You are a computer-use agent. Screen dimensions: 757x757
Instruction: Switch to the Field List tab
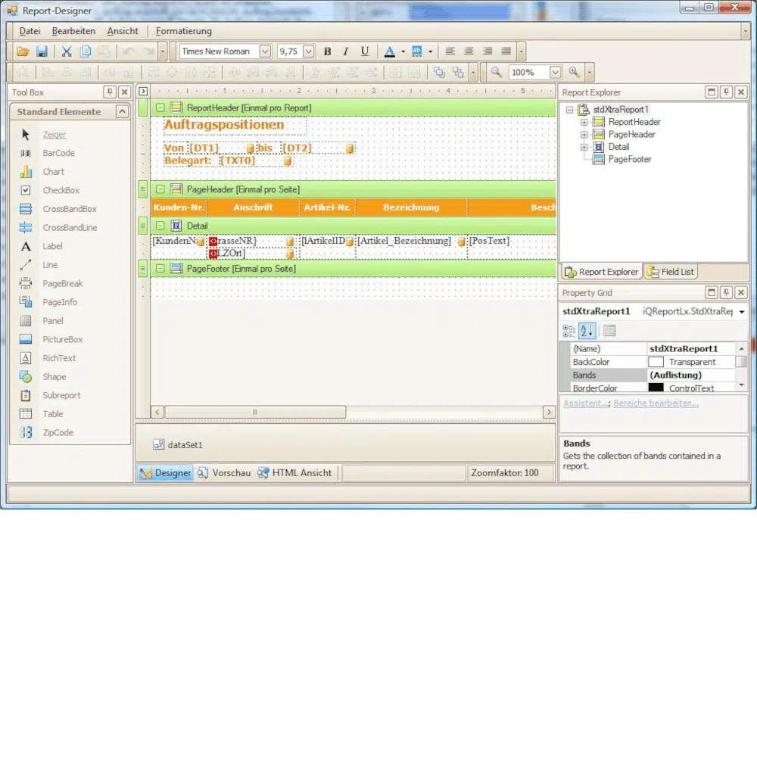(671, 272)
